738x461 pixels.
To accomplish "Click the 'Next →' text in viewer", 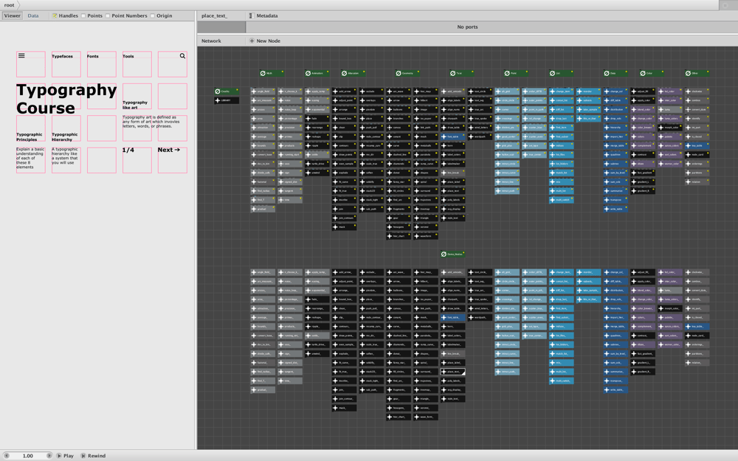I will (x=168, y=150).
